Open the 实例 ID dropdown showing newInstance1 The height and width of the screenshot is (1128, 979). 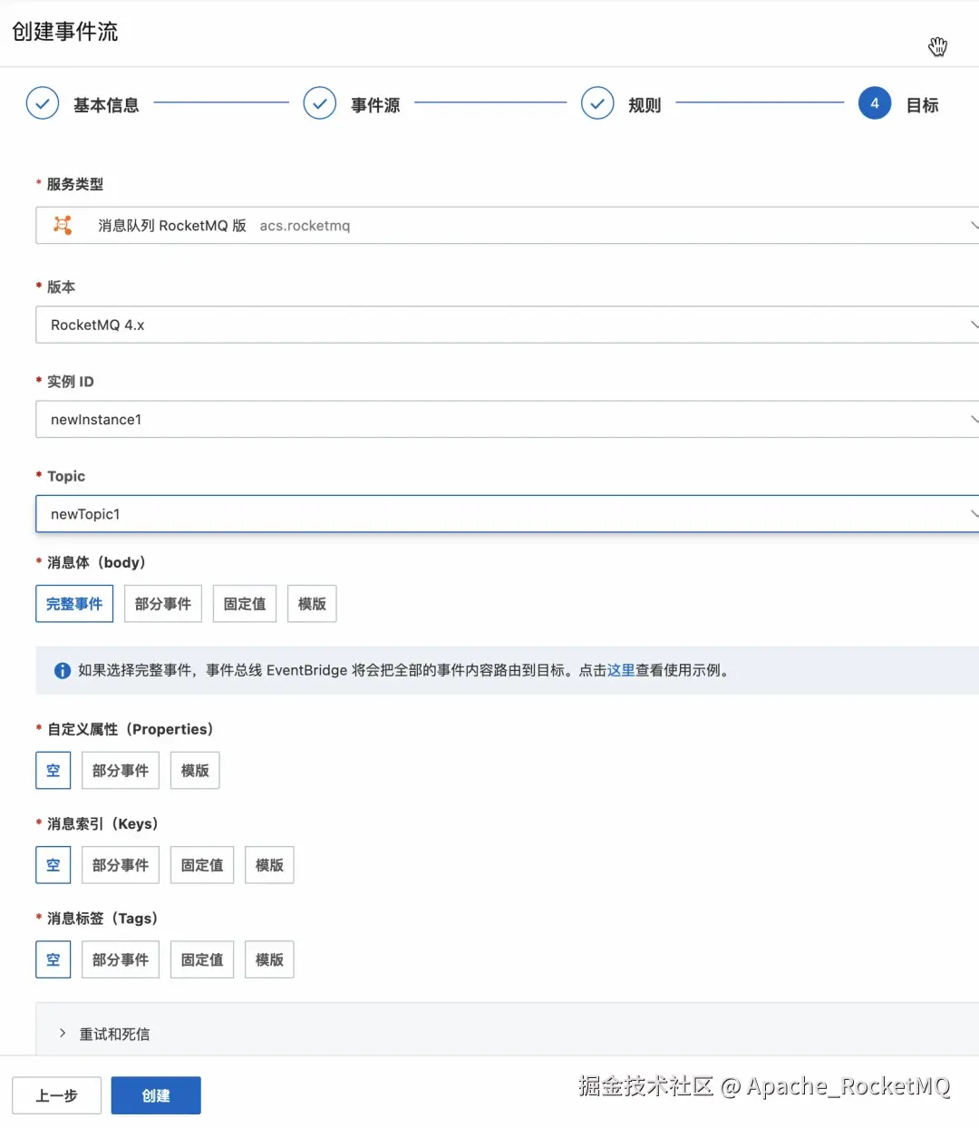pos(508,419)
